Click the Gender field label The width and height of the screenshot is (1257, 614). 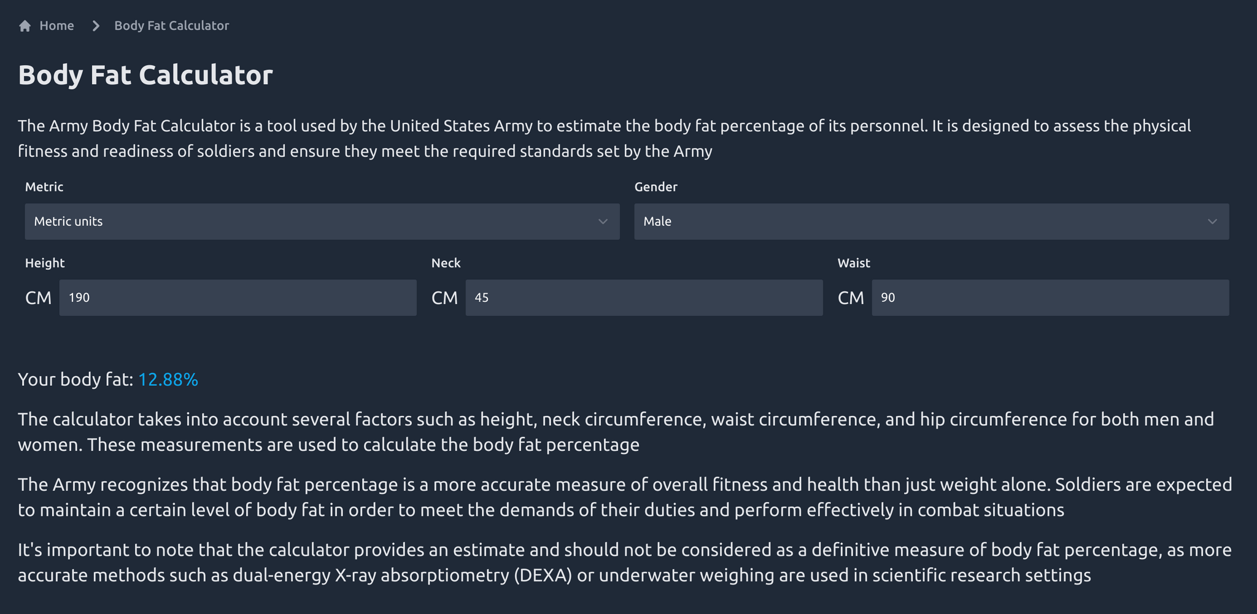pyautogui.click(x=656, y=186)
